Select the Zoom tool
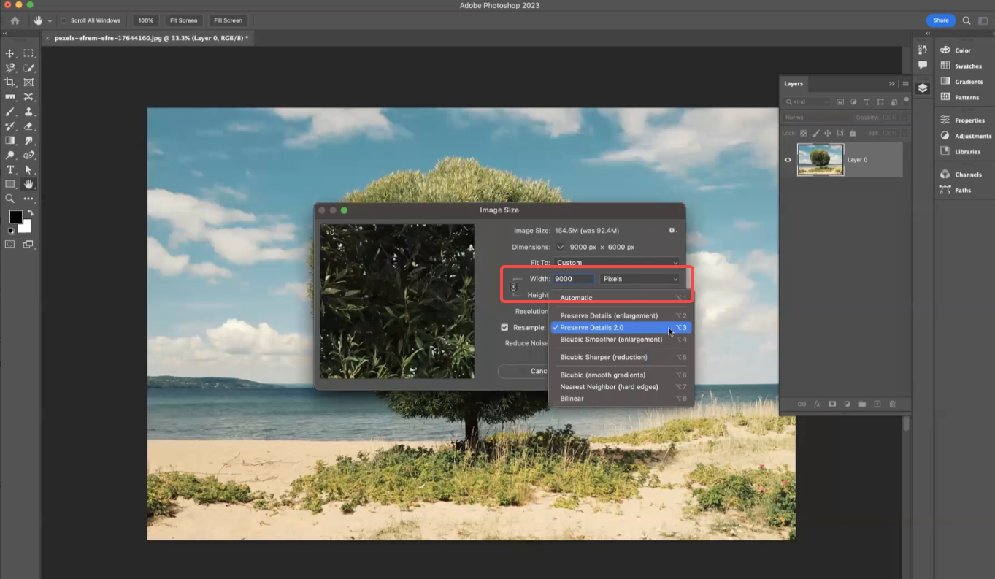Screen dimensions: 995x579 click(x=10, y=199)
